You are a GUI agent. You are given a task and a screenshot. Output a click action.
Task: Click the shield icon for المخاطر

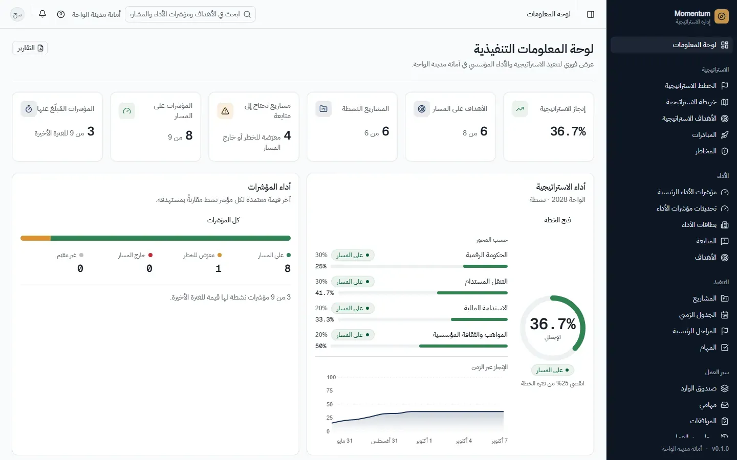(724, 151)
